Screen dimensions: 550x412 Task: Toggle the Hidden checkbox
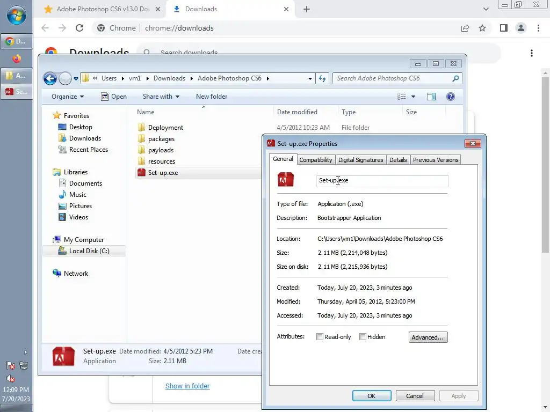(363, 337)
